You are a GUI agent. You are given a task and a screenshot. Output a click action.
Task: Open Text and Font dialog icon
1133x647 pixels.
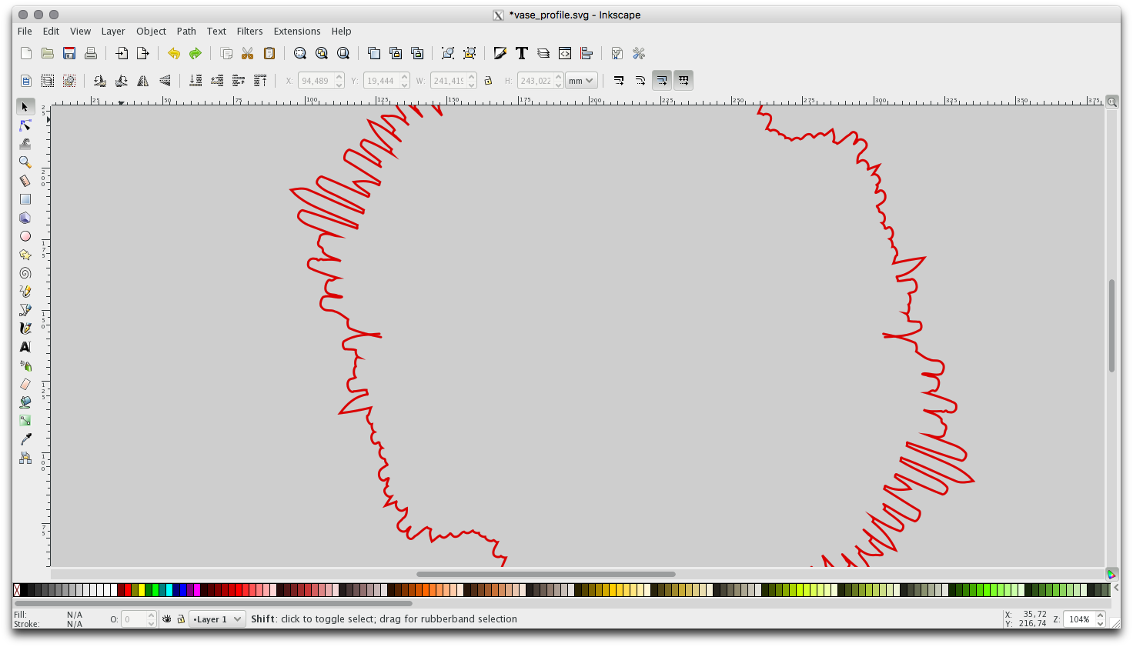coord(522,53)
